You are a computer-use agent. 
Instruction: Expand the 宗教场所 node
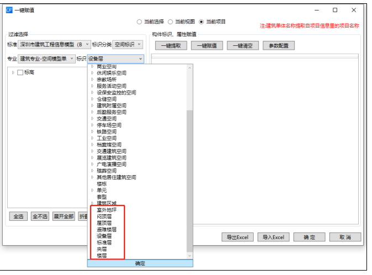pos(92,80)
